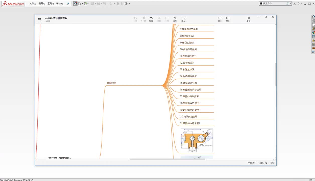
Task: Click the 外框 boundary toolbar icon
Action: click(x=167, y=19)
